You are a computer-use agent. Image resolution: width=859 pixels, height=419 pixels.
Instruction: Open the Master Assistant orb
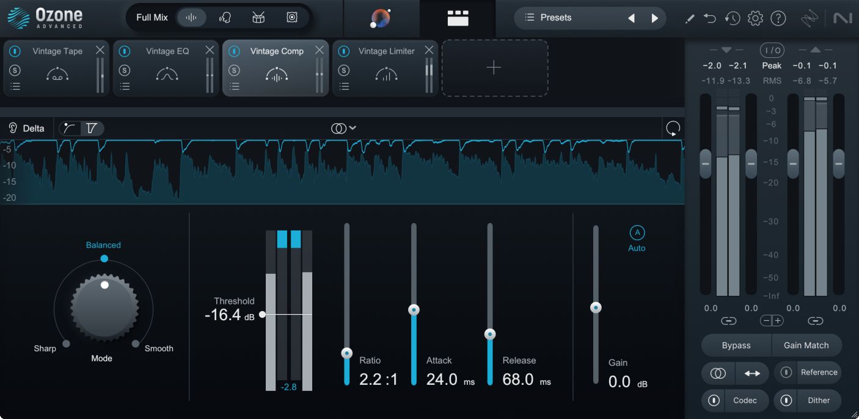click(381, 18)
